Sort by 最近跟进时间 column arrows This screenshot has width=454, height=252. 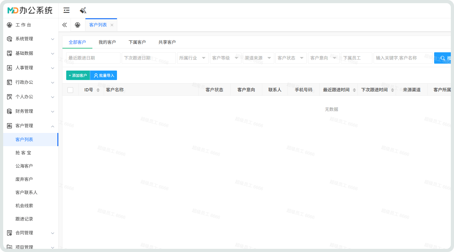[x=354, y=90]
